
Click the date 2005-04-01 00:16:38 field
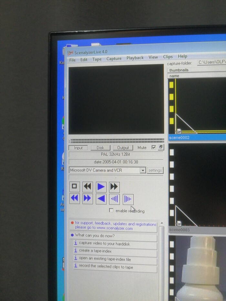coord(116,162)
